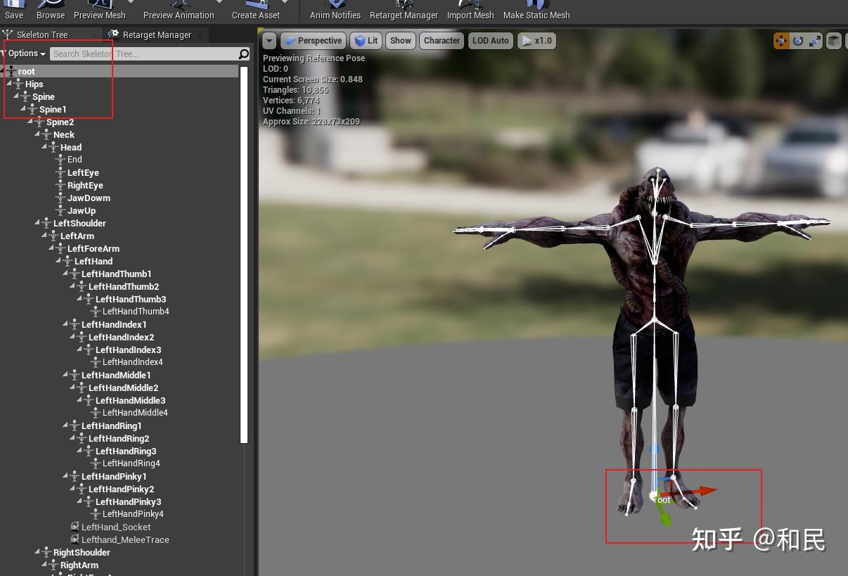Expand the viewport options arrow menu
Image resolution: width=848 pixels, height=576 pixels.
[269, 40]
